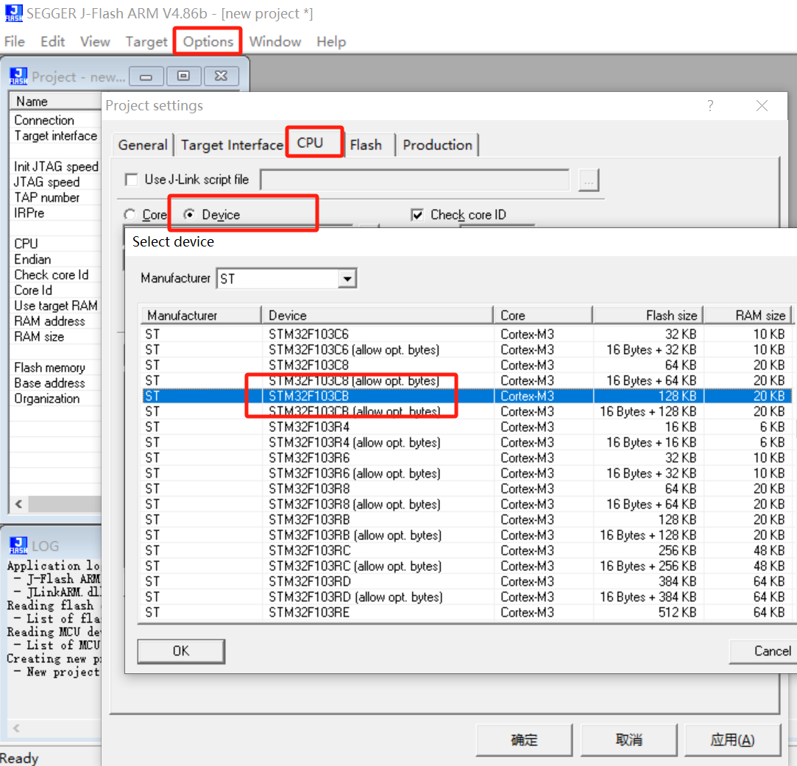Open the View menu
Image resolution: width=797 pixels, height=766 pixels.
pos(95,41)
